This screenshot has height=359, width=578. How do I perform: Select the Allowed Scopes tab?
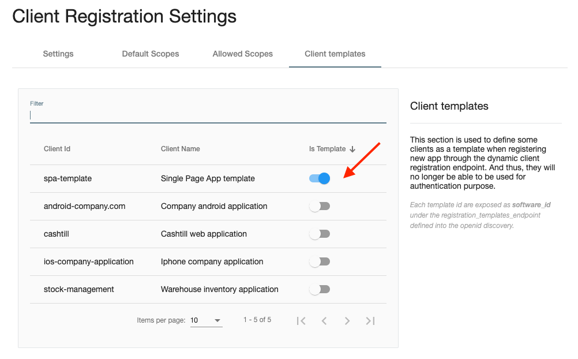pyautogui.click(x=243, y=54)
